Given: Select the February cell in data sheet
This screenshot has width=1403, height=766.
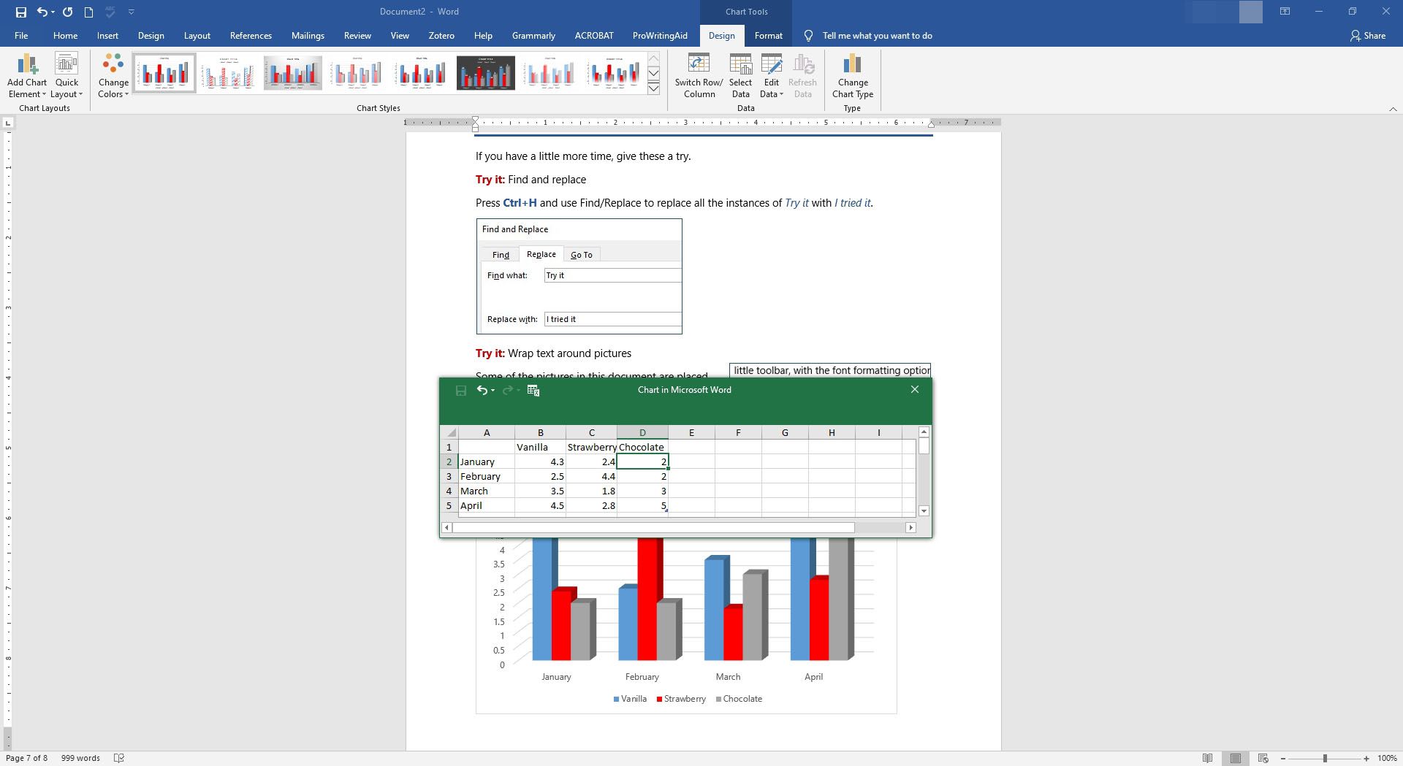Looking at the screenshot, I should tap(487, 476).
